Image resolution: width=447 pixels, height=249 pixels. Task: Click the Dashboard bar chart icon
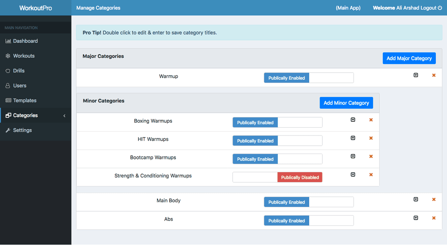8,41
